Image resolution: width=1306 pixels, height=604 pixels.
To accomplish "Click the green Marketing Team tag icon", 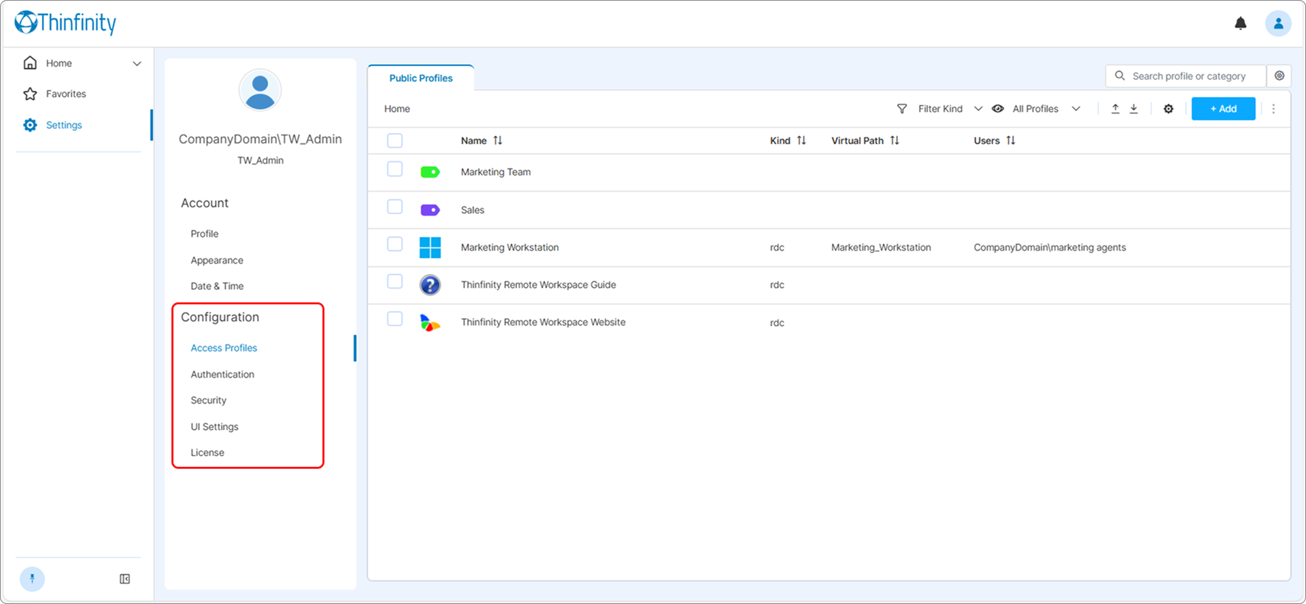I will click(x=430, y=172).
